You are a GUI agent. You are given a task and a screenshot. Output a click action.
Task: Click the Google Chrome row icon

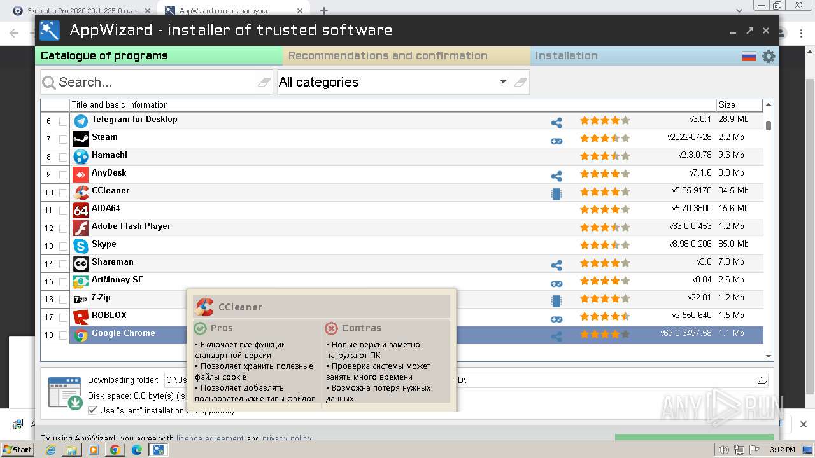(81, 335)
